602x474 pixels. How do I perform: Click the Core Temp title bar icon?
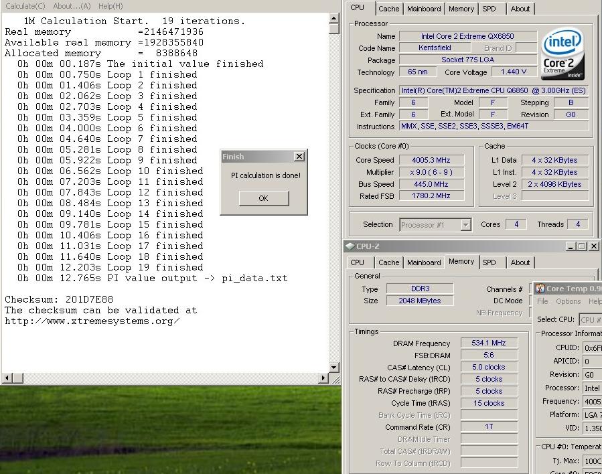(x=540, y=289)
